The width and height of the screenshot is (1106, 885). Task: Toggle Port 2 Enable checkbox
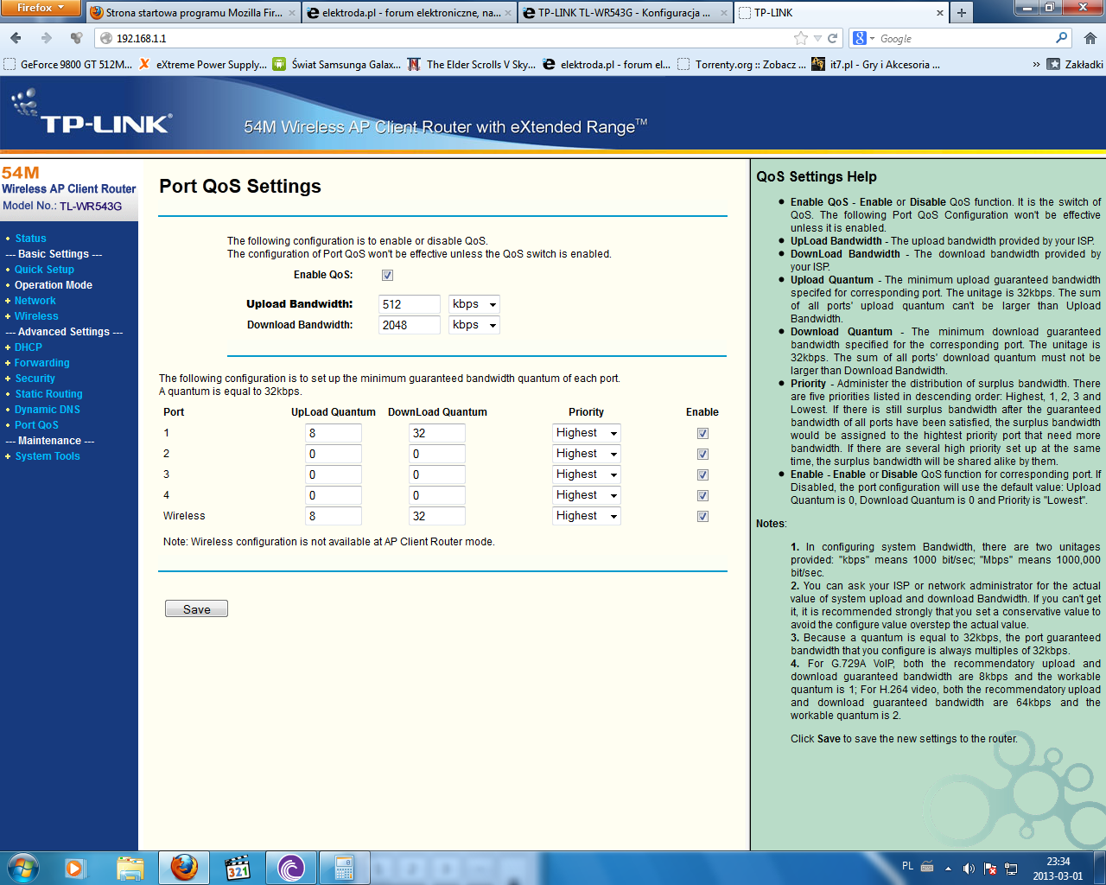click(702, 455)
